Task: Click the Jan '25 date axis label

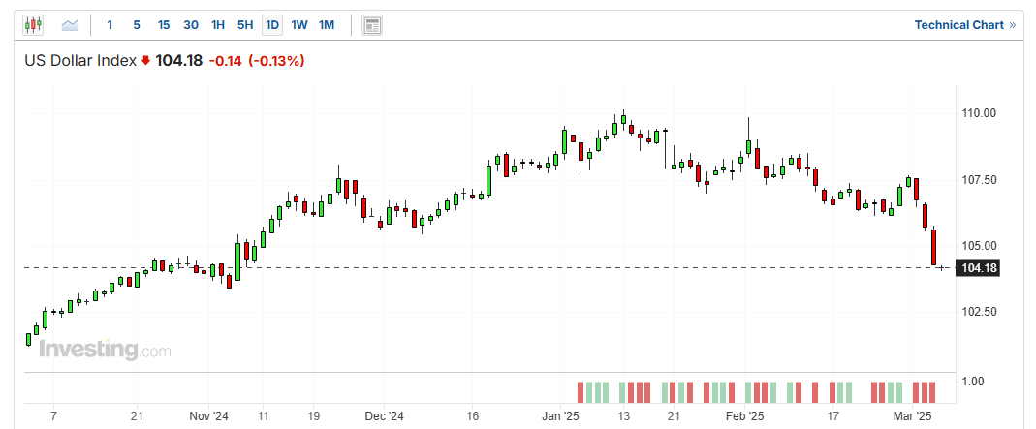Action: (560, 415)
